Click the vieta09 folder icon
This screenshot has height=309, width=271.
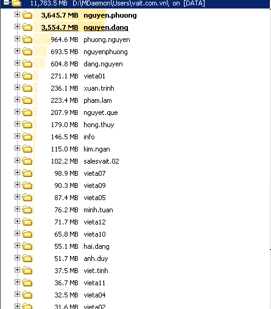point(27,186)
